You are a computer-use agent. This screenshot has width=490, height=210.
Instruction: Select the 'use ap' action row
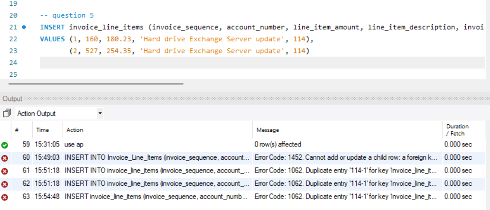pyautogui.click(x=74, y=145)
